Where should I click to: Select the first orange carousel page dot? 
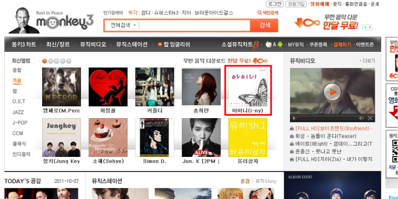(44, 61)
